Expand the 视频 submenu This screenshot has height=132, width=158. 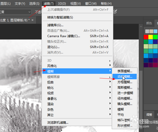click(x=77, y=93)
